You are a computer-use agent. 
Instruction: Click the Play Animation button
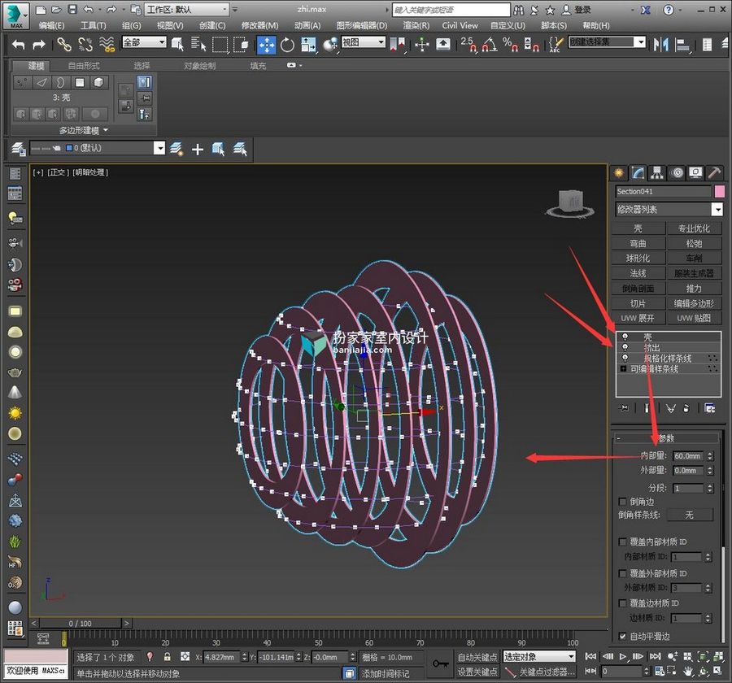(x=623, y=656)
